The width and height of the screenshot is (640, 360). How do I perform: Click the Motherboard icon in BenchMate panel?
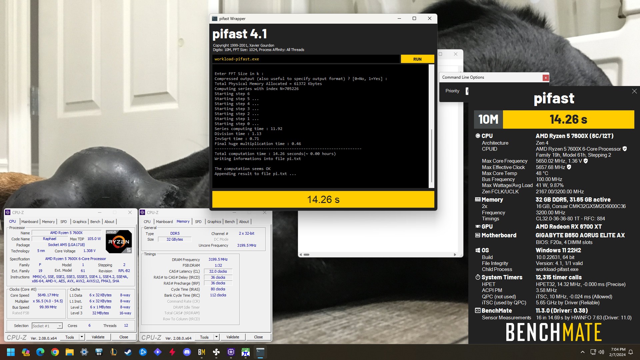pos(478,235)
